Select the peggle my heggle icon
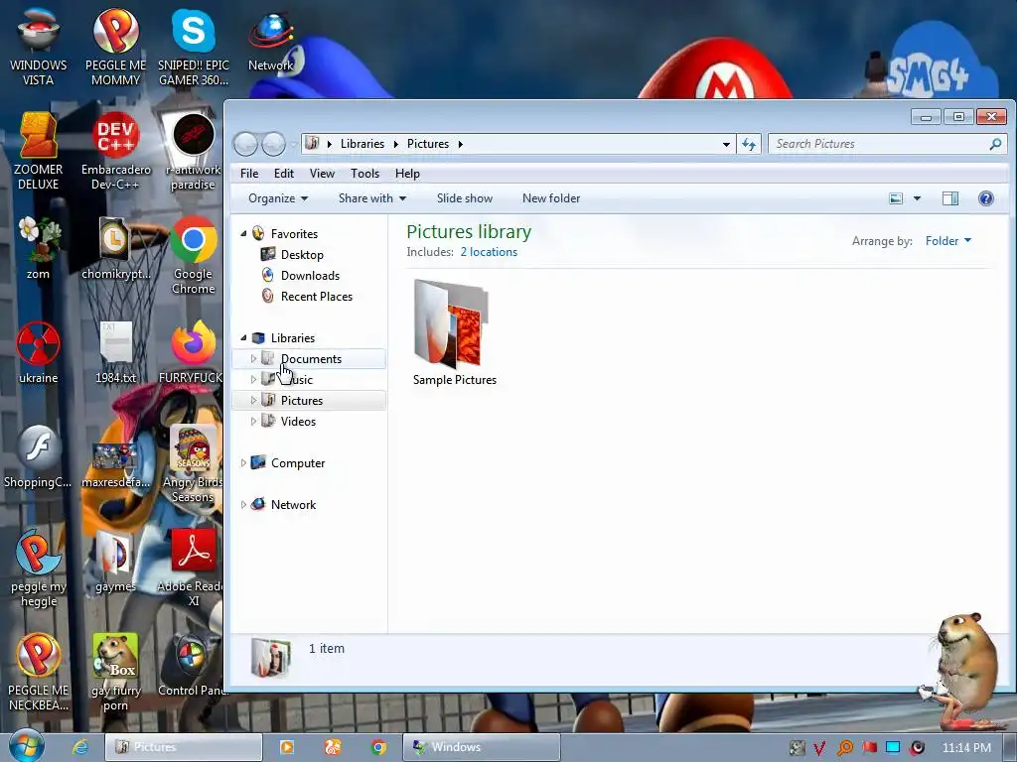Screen dimensions: 1017x762 tap(39, 569)
